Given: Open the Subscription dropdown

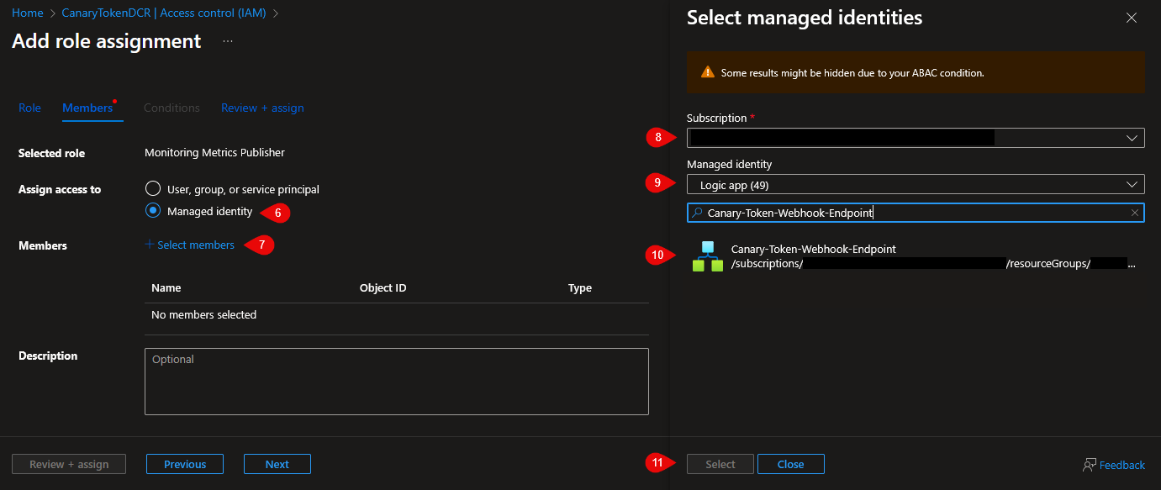Looking at the screenshot, I should click(916, 138).
